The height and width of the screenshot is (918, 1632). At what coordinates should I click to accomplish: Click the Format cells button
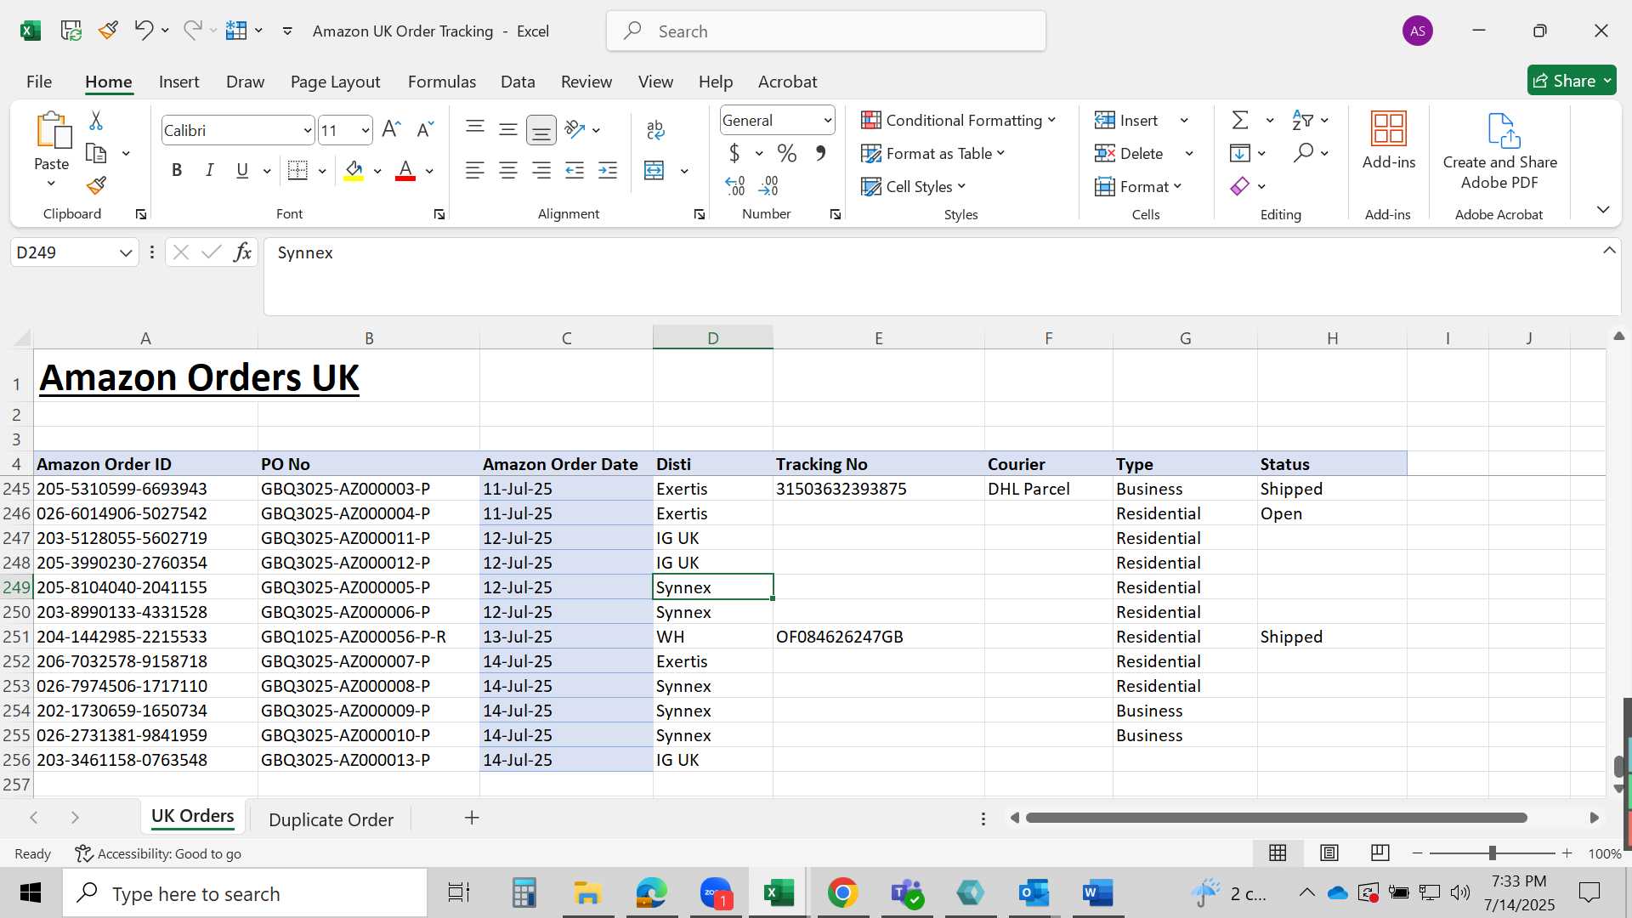tap(1138, 186)
